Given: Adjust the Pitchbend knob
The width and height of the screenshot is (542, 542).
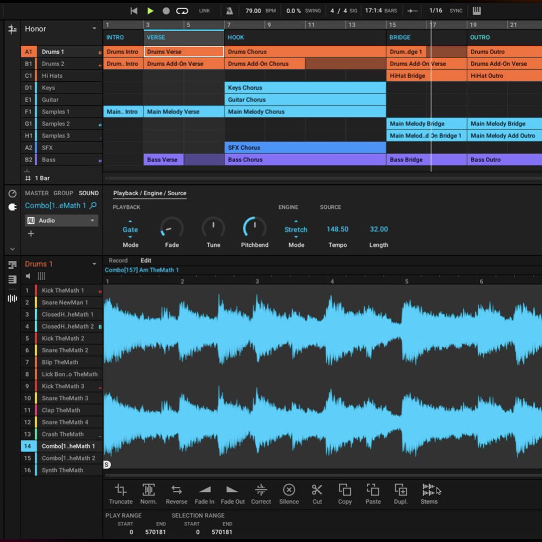Looking at the screenshot, I should tap(254, 227).
